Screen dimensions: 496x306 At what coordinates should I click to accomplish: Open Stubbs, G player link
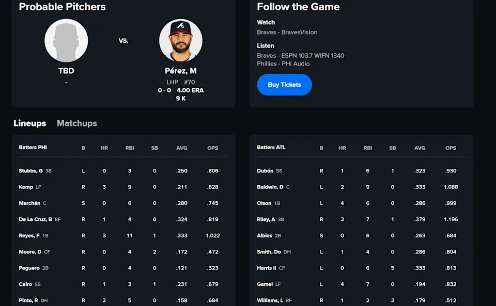click(31, 171)
